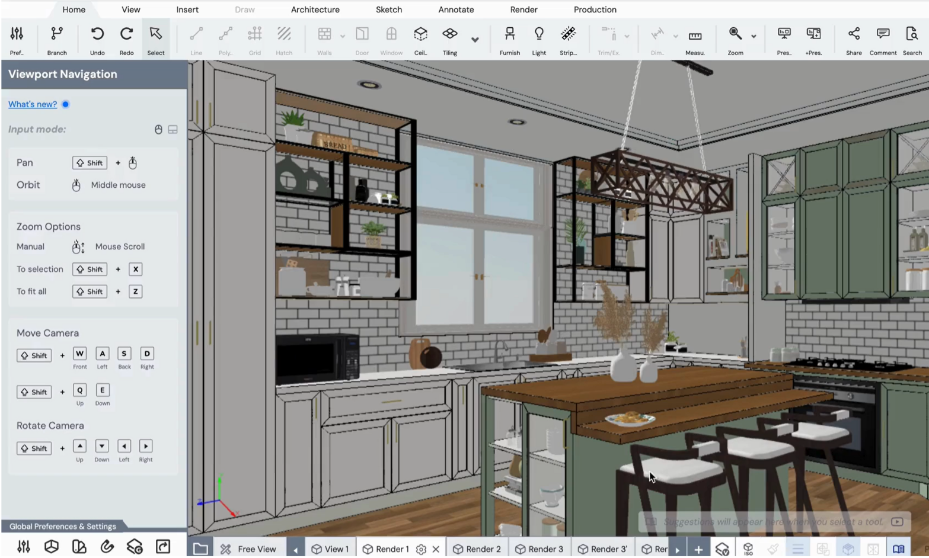This screenshot has width=929, height=558.
Task: Open the What's new? link
Action: (x=33, y=104)
